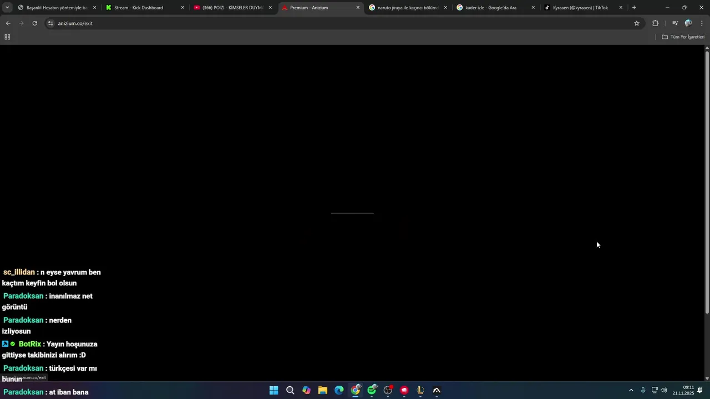Open the Tüm Yer İşaretleri bookmarks folder
Viewport: 710px width, 399px height.
click(x=683, y=37)
